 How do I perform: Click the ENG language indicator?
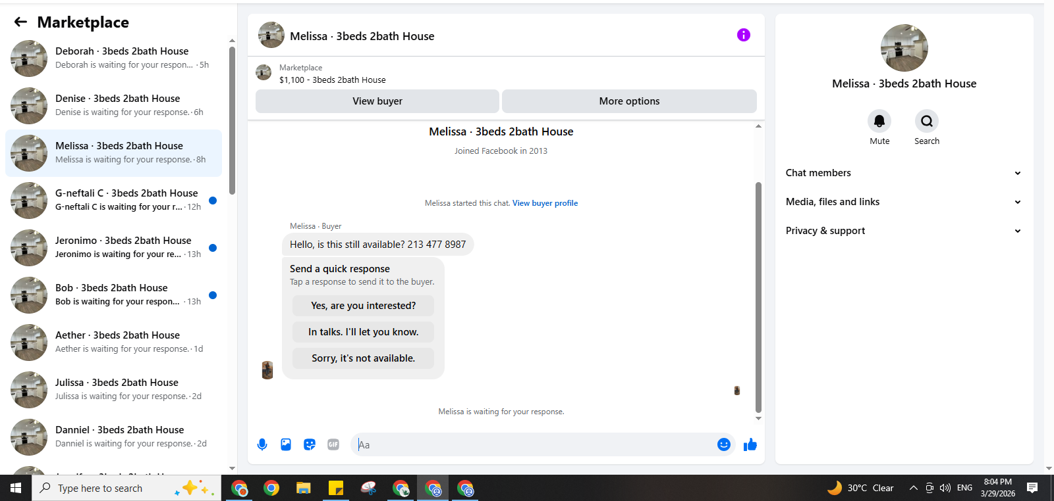[964, 488]
